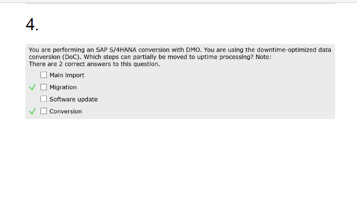Click the "Software update" answer label

(74, 99)
